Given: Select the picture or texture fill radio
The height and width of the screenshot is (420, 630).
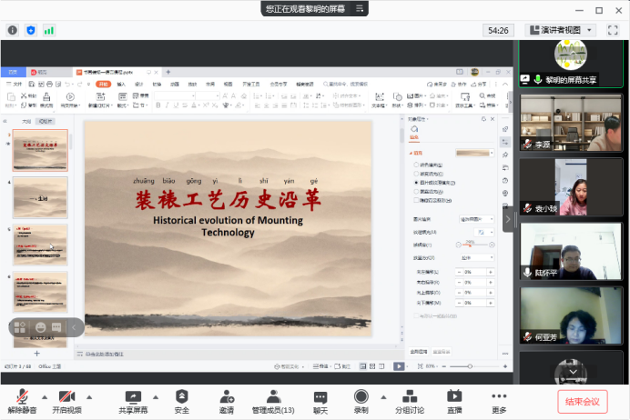Looking at the screenshot, I should coord(416,183).
